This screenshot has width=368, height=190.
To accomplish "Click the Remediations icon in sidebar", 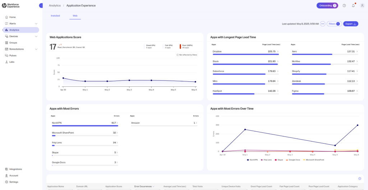I will [6, 49].
